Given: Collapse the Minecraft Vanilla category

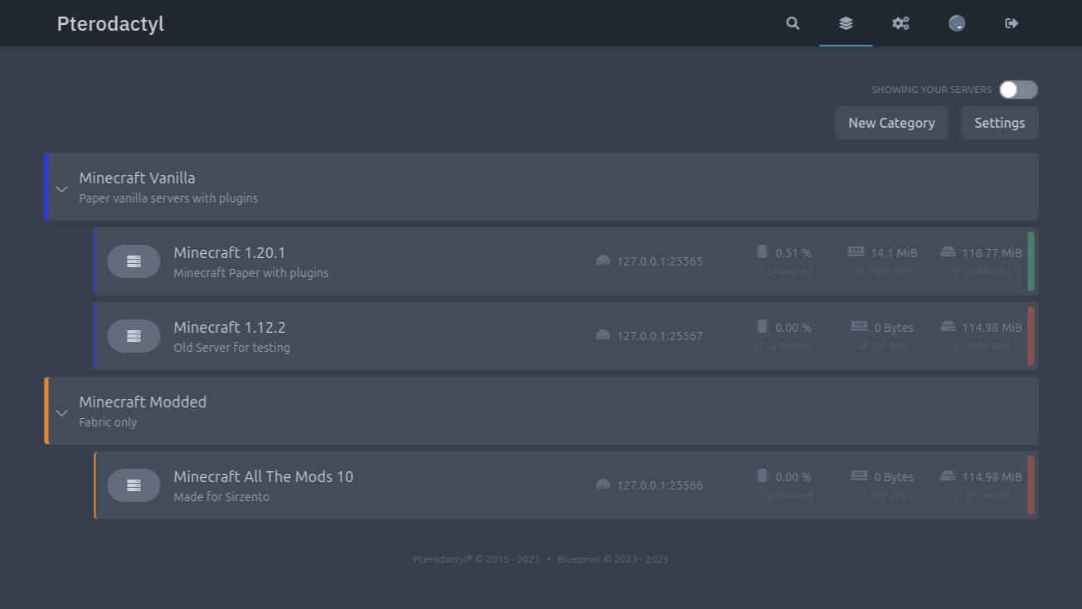Looking at the screenshot, I should (x=61, y=189).
